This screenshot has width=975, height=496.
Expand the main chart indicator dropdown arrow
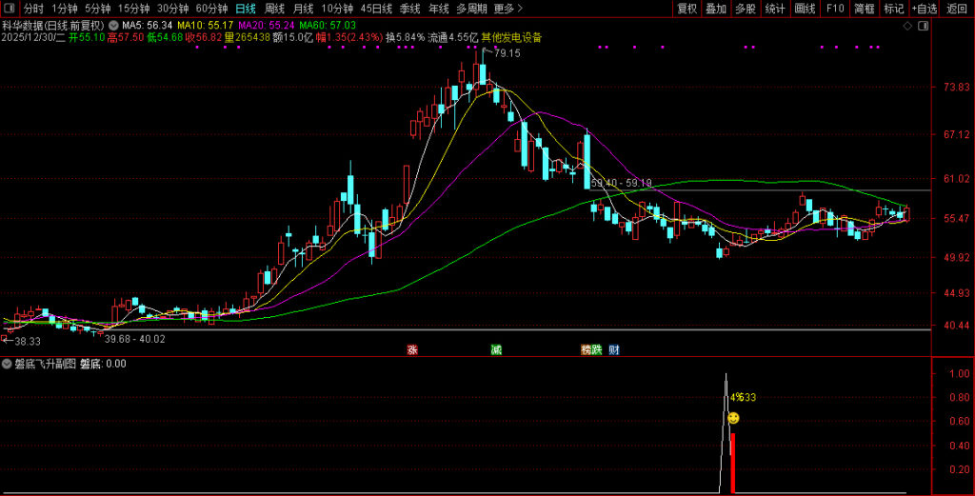[x=115, y=25]
